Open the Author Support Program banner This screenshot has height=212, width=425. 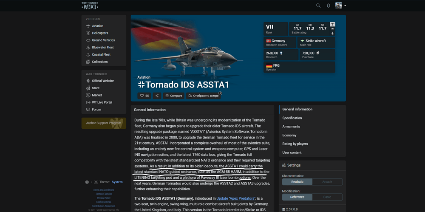click(x=104, y=123)
